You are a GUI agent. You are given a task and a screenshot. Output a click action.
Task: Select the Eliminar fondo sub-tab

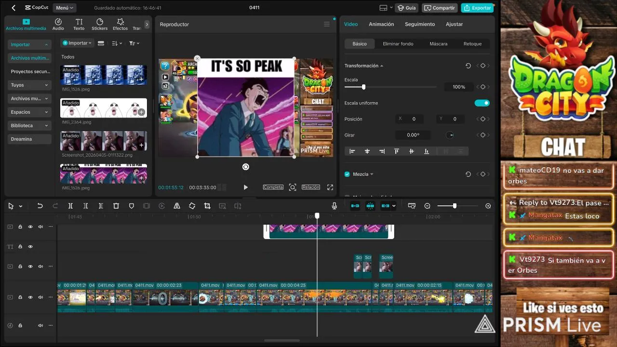[398, 44]
